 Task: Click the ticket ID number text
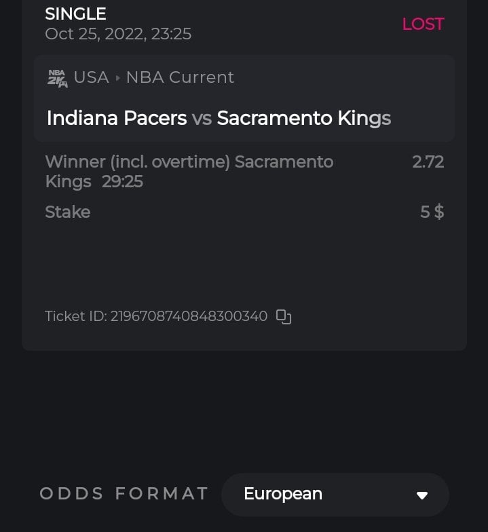189,316
